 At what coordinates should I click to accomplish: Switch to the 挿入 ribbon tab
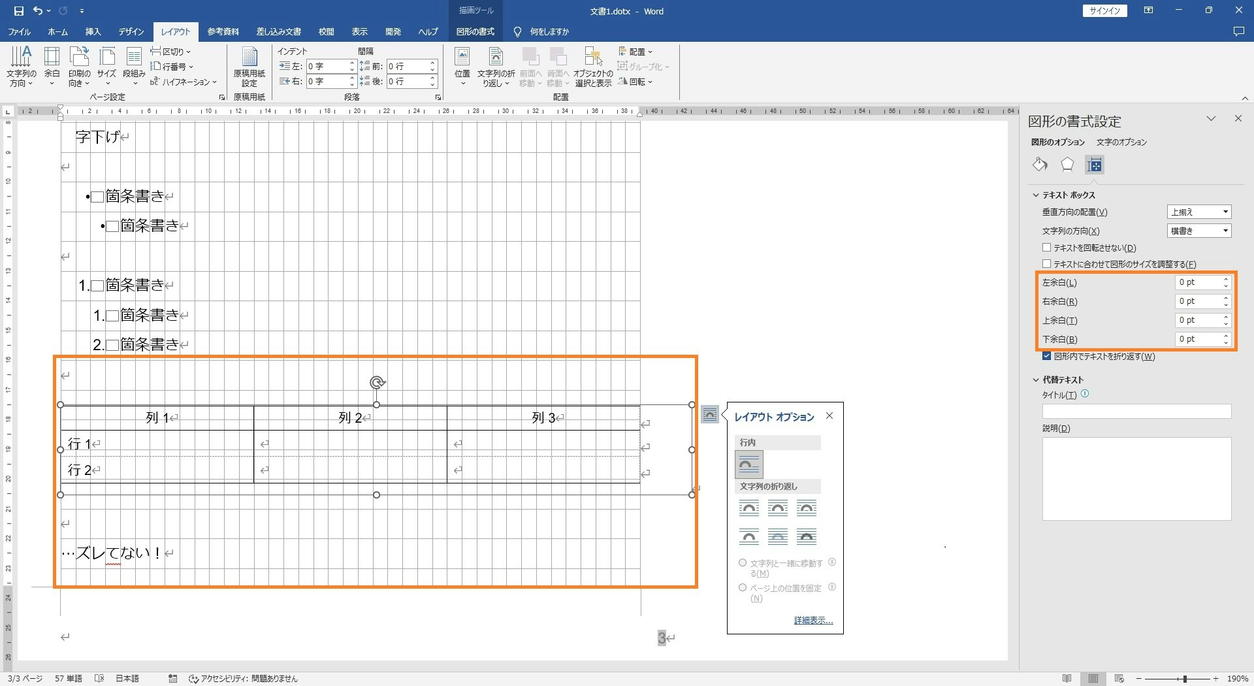pos(93,31)
